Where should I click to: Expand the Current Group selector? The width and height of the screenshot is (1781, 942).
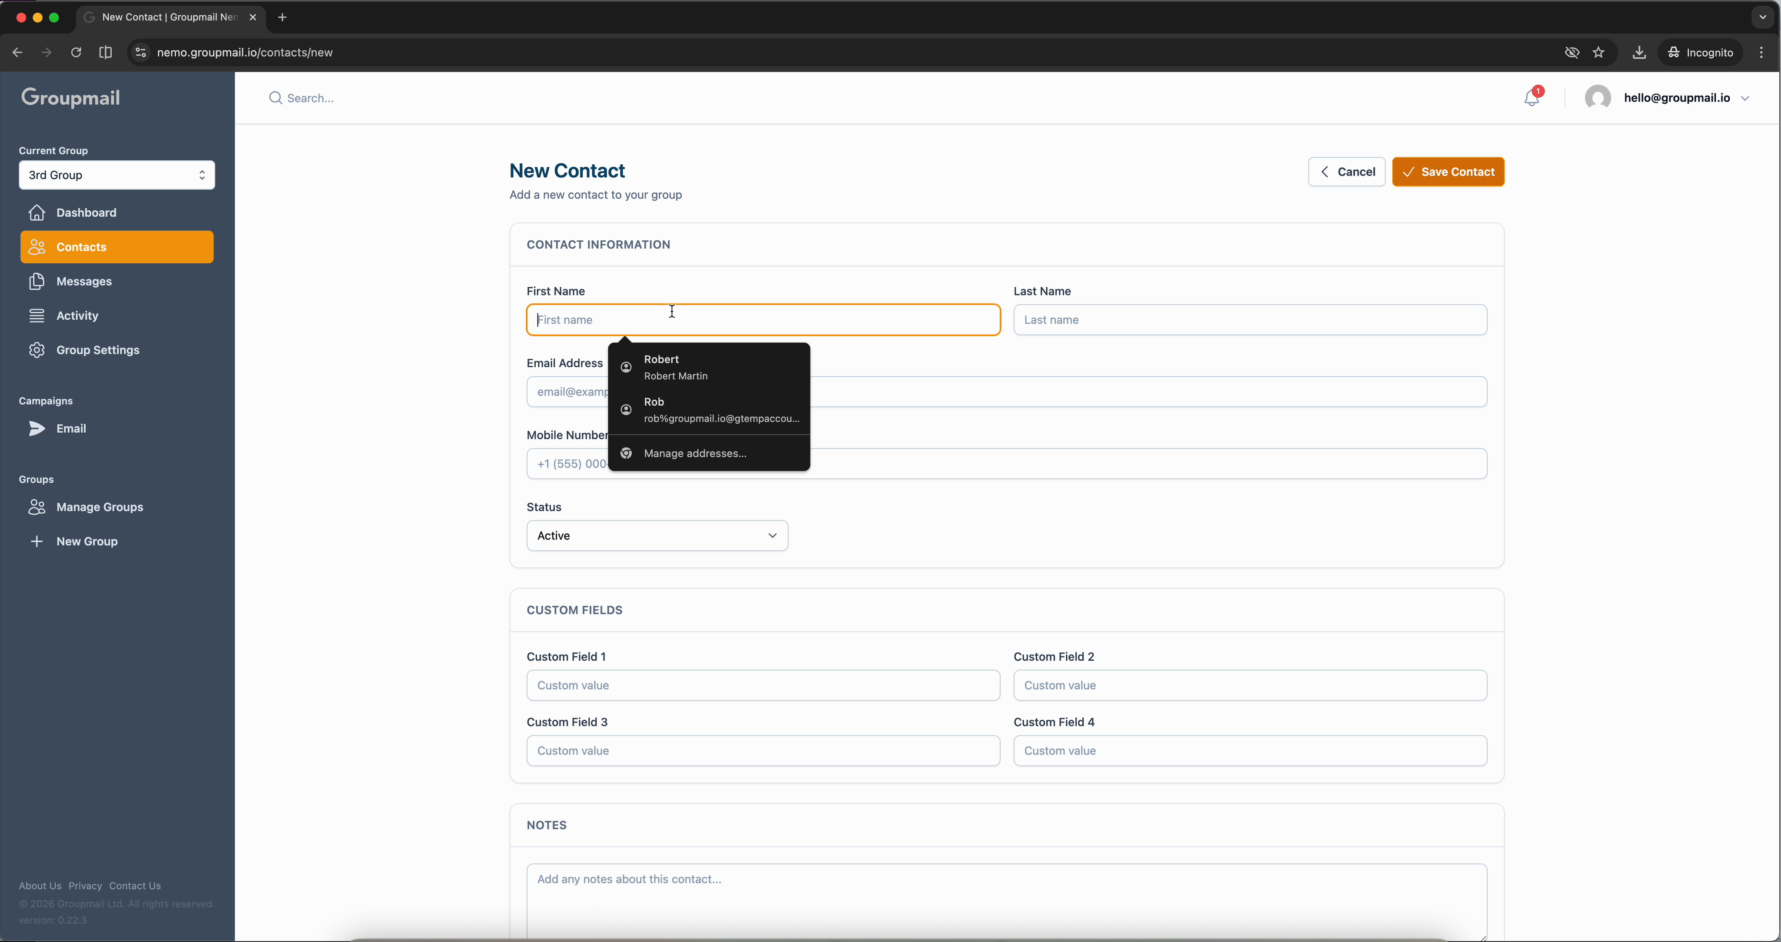tap(117, 175)
